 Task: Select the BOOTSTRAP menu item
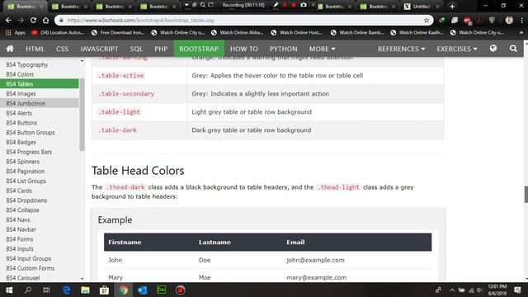pyautogui.click(x=199, y=49)
